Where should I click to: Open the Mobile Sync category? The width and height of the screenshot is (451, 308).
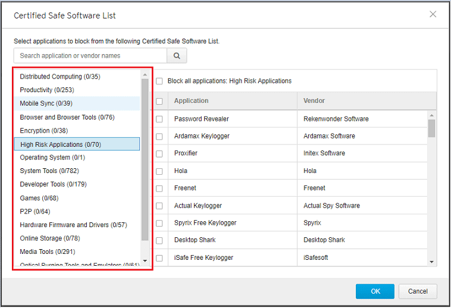click(46, 103)
